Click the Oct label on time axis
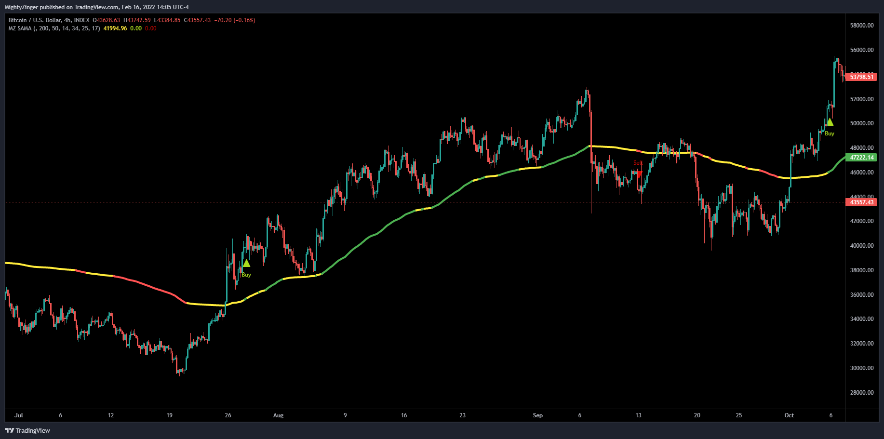The height and width of the screenshot is (439, 884). tap(789, 415)
